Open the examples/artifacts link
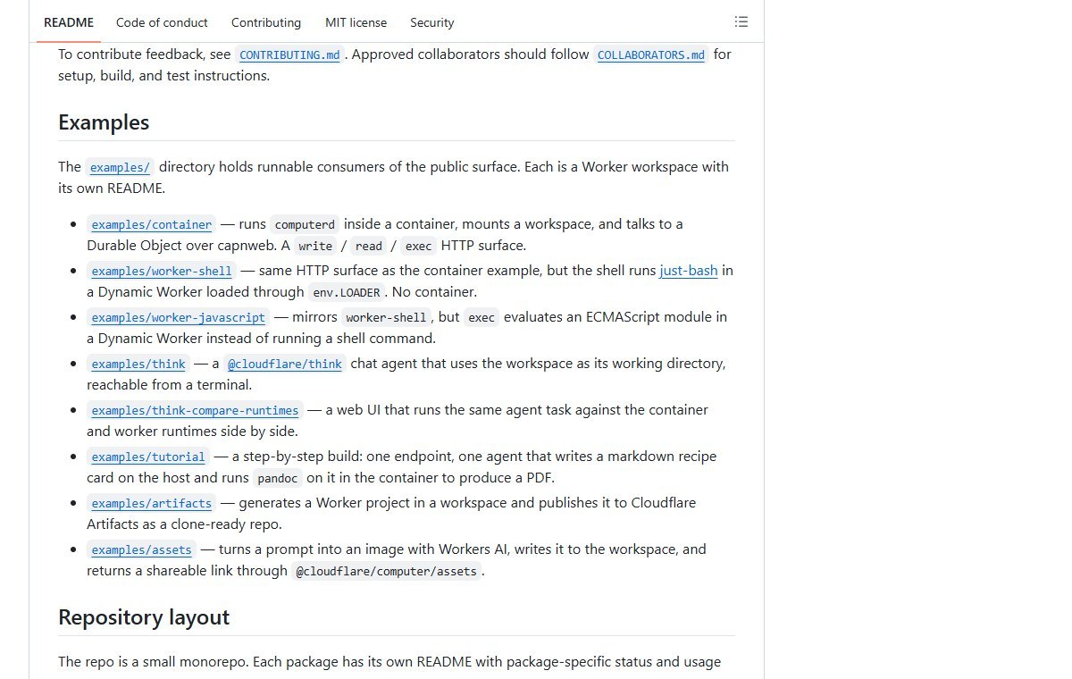1072x679 pixels. pyautogui.click(x=152, y=503)
